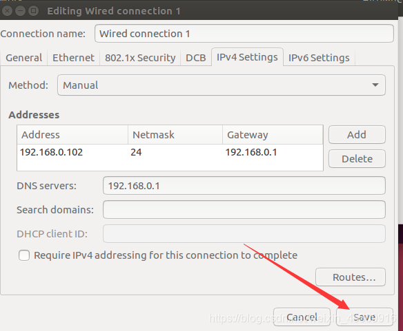Minimize the Editing Wired connection dialog
403x331 pixels.
click(x=20, y=11)
